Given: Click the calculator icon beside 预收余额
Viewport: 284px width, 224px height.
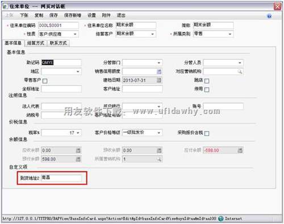Looking at the screenshot, I should (x=159, y=150).
